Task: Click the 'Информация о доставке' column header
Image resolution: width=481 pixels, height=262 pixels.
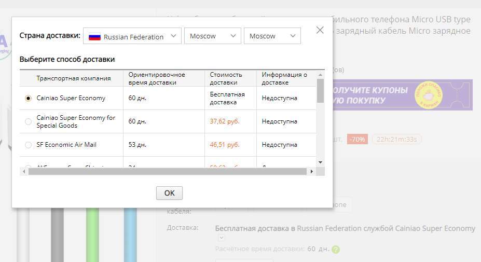Action: 284,78
